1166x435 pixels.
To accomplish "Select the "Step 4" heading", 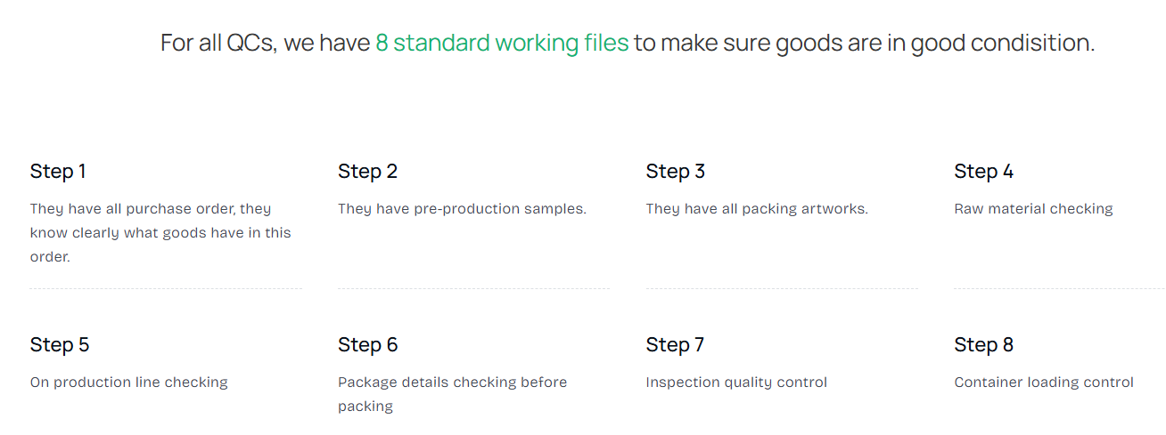I will point(983,171).
